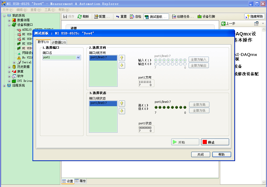Image resolution: width=267 pixels, height=187 pixels.
Task: Expand 数据邻居 tree node
Action: point(9,20)
